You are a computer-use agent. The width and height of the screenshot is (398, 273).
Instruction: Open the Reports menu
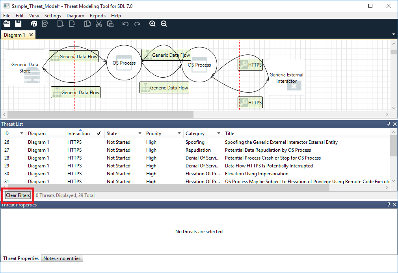97,16
